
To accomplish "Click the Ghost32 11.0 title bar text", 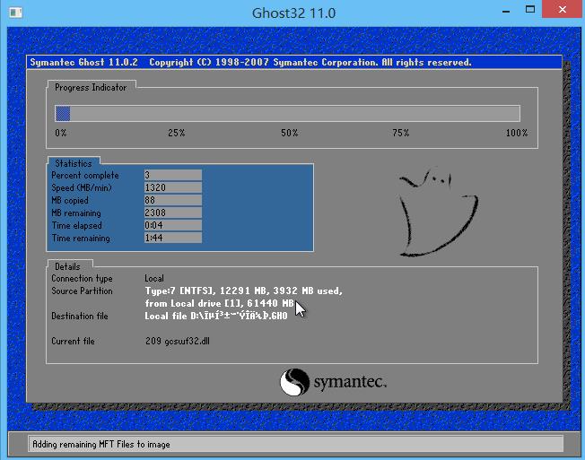I will 293,13.
